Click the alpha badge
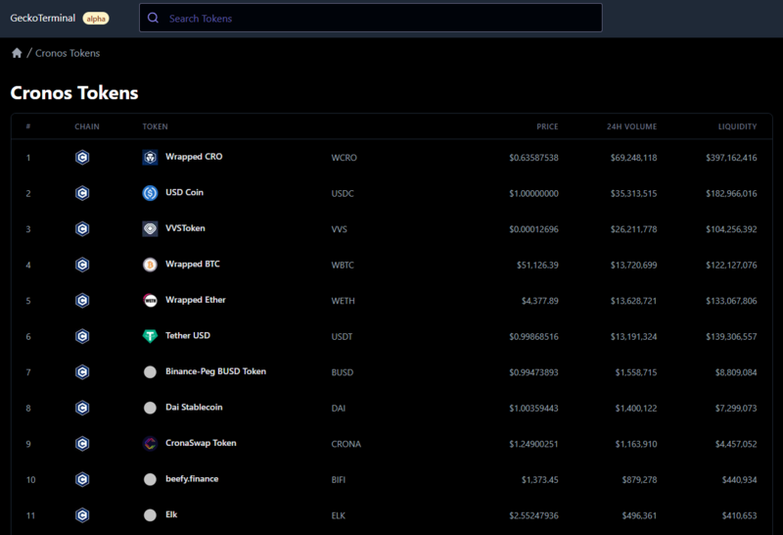 [x=95, y=19]
